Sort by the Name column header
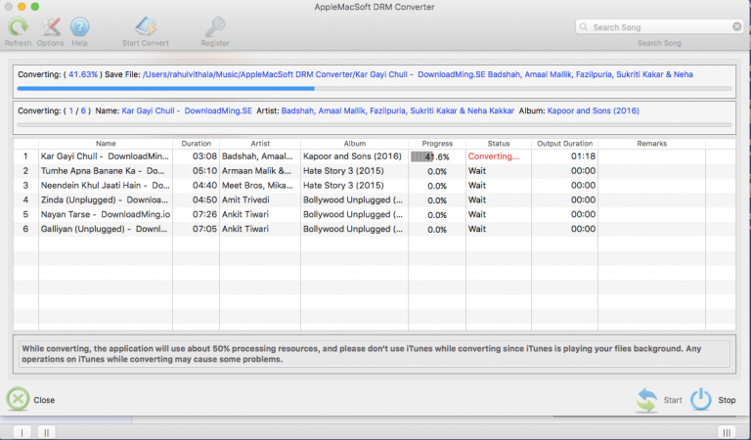 106,144
